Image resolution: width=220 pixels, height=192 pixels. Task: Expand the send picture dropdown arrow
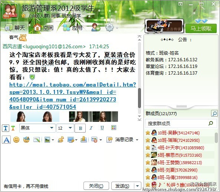[53, 140]
